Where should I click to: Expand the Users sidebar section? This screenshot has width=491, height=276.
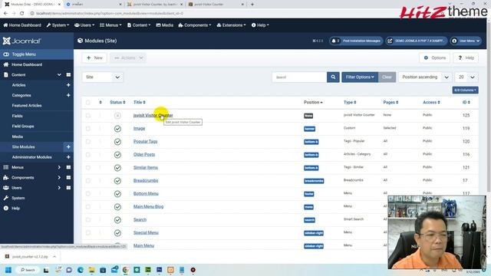[x=59, y=188]
